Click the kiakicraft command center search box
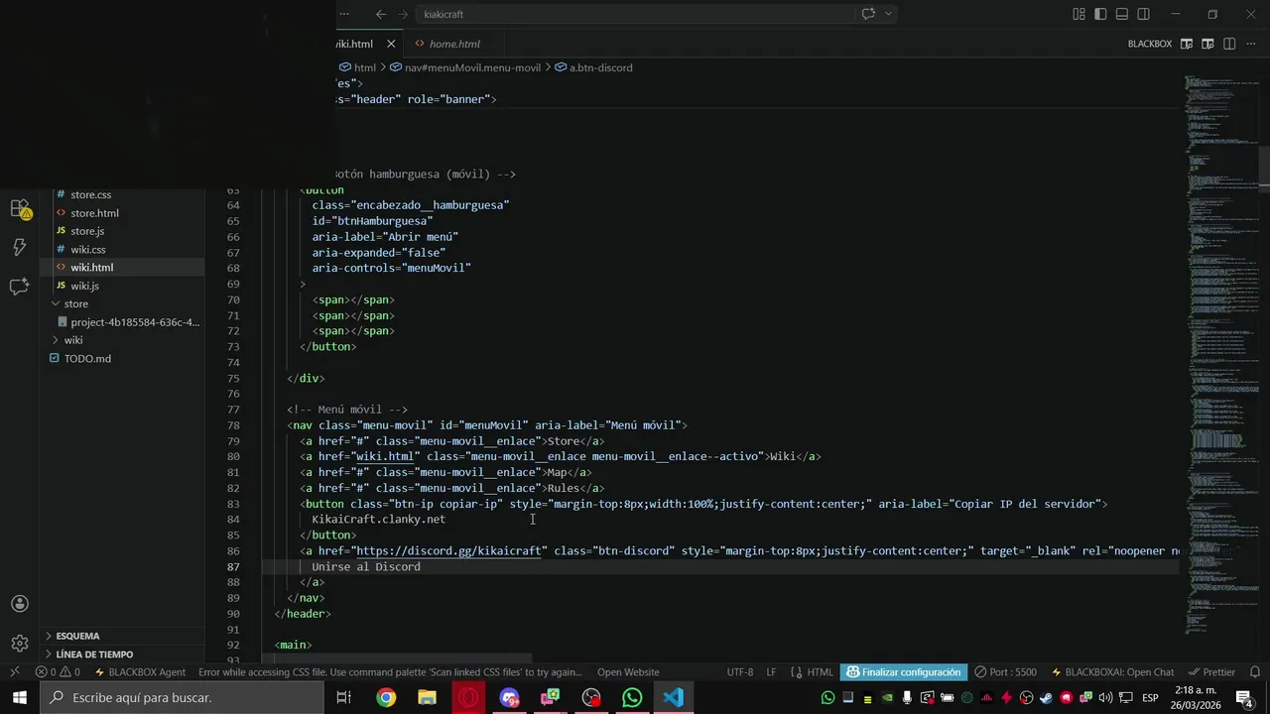The height and width of the screenshot is (714, 1270). (635, 14)
